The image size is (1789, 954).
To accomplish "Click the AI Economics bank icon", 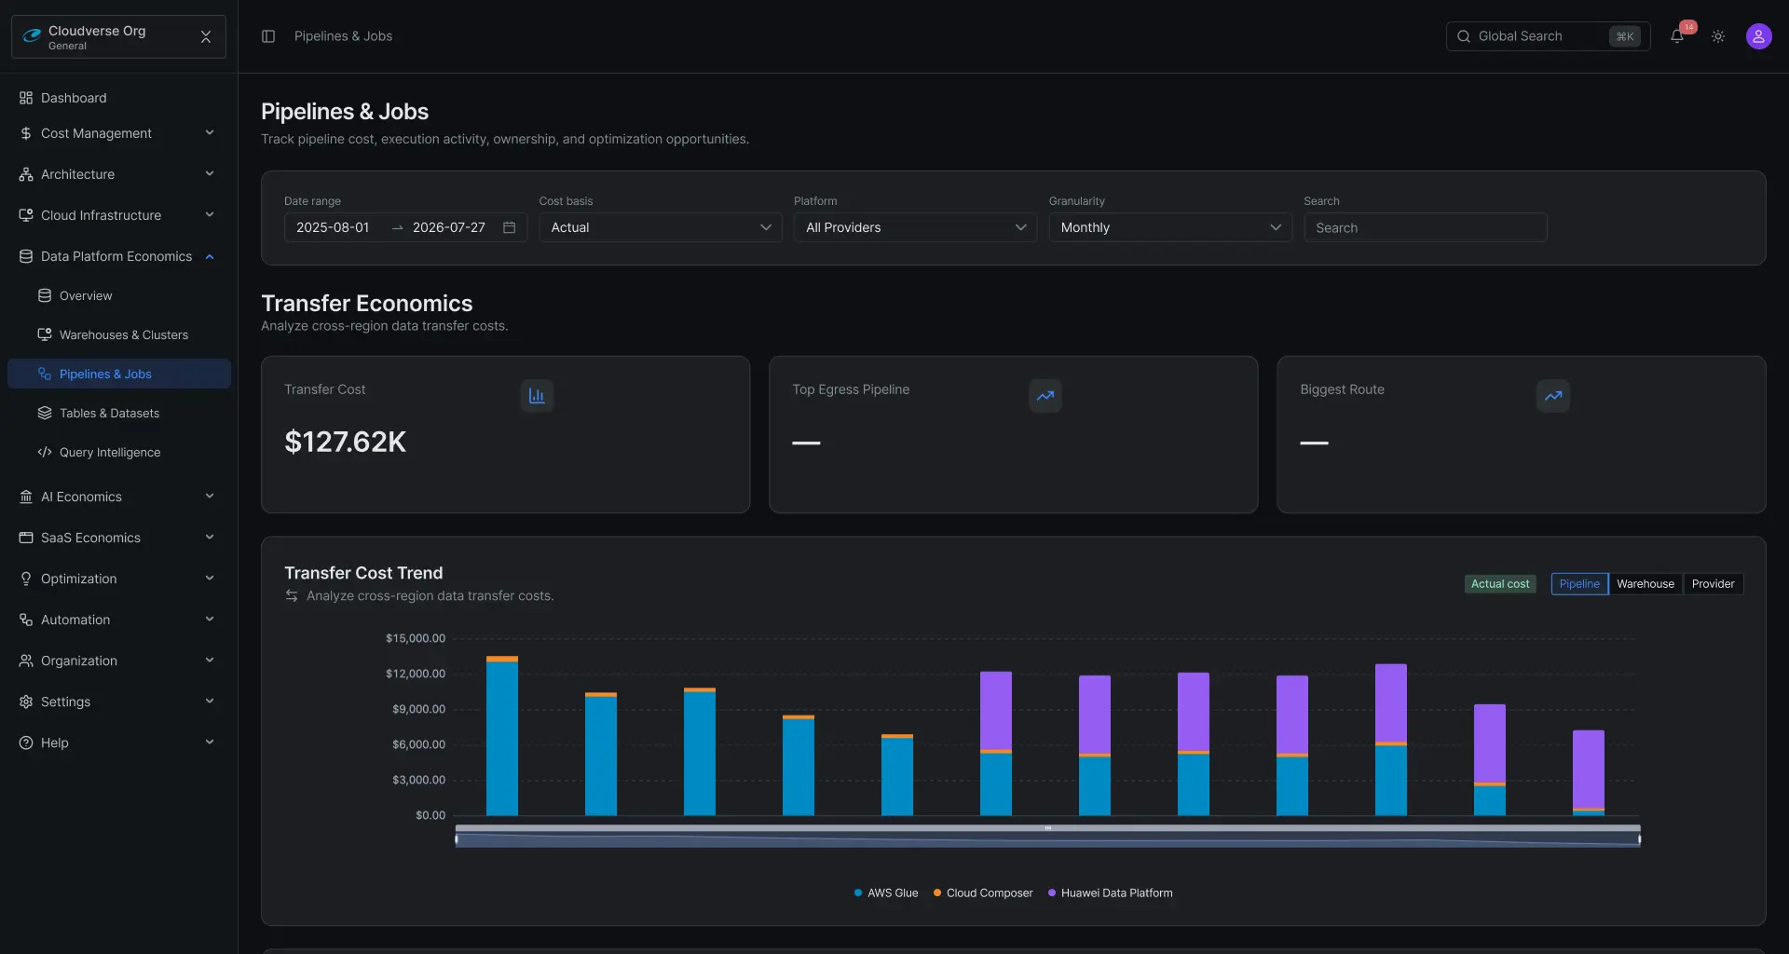I will (26, 497).
